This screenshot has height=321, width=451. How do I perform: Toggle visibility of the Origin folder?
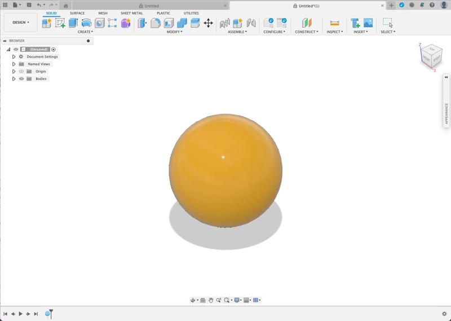tap(21, 72)
